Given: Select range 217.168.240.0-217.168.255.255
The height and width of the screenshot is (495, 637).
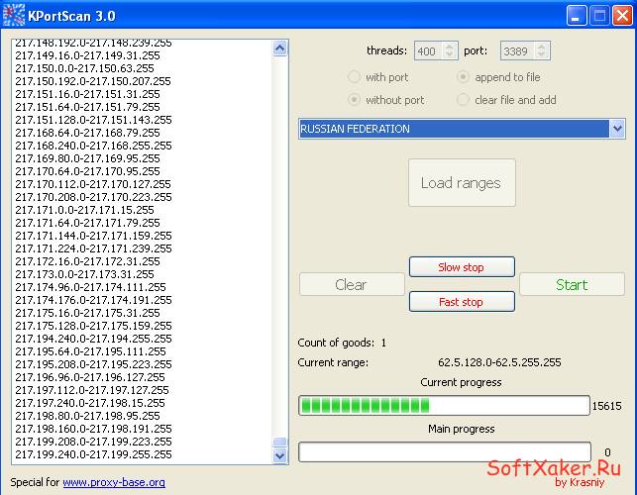Looking at the screenshot, I should click(93, 146).
